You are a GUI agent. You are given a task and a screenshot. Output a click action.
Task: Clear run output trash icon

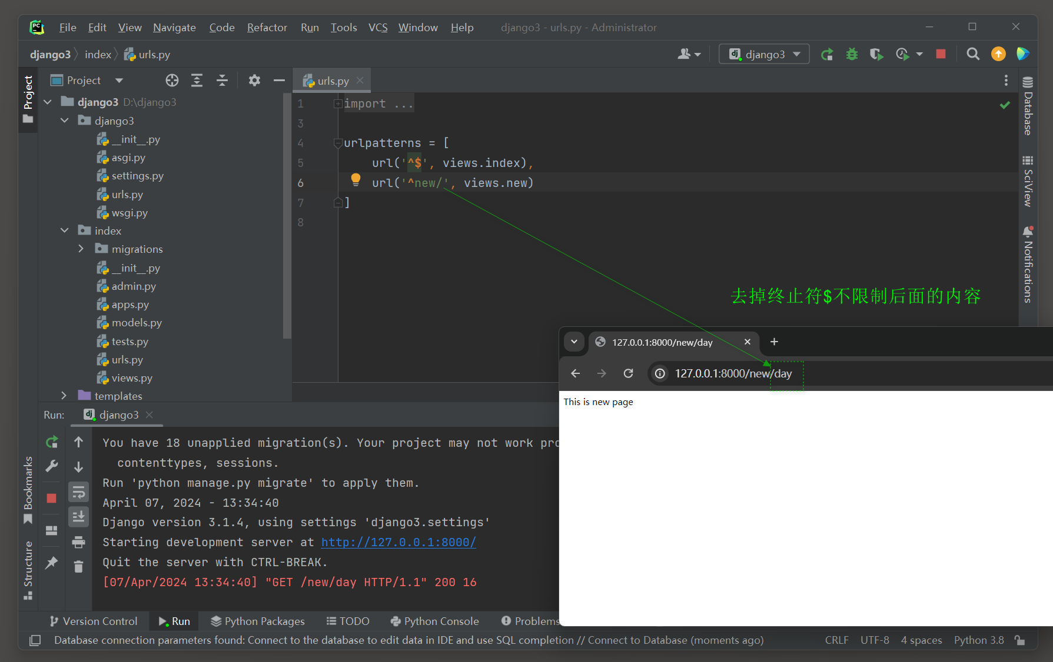coord(78,567)
